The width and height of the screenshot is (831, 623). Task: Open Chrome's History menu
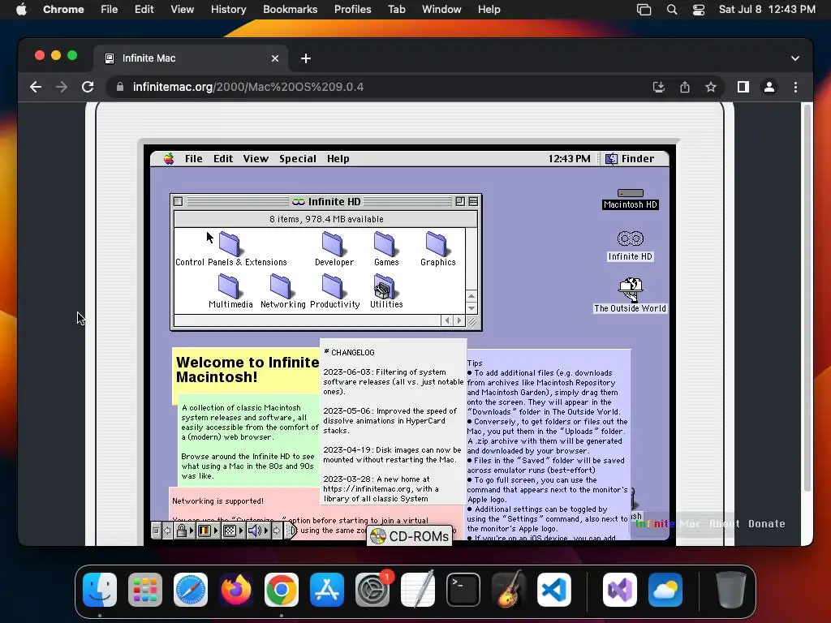(x=228, y=10)
